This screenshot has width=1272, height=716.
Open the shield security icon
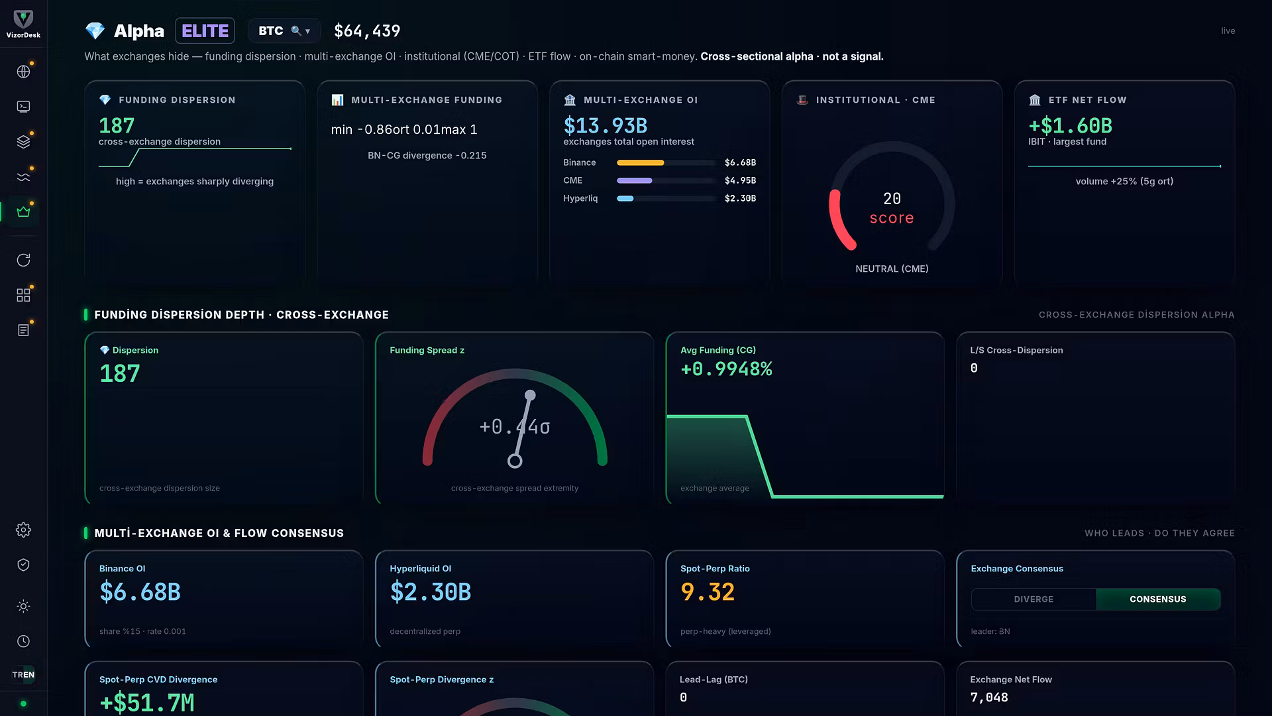[23, 565]
